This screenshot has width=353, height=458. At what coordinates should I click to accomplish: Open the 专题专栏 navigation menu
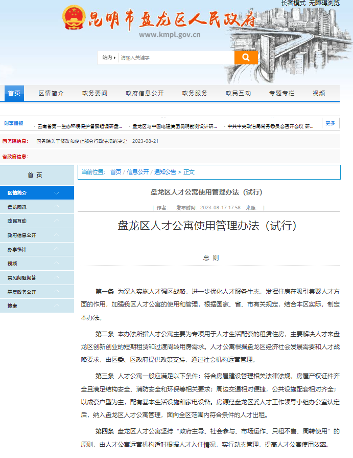(x=281, y=93)
